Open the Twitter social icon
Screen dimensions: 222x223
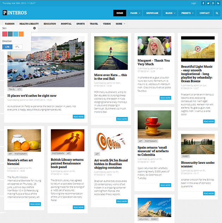click(208, 3)
